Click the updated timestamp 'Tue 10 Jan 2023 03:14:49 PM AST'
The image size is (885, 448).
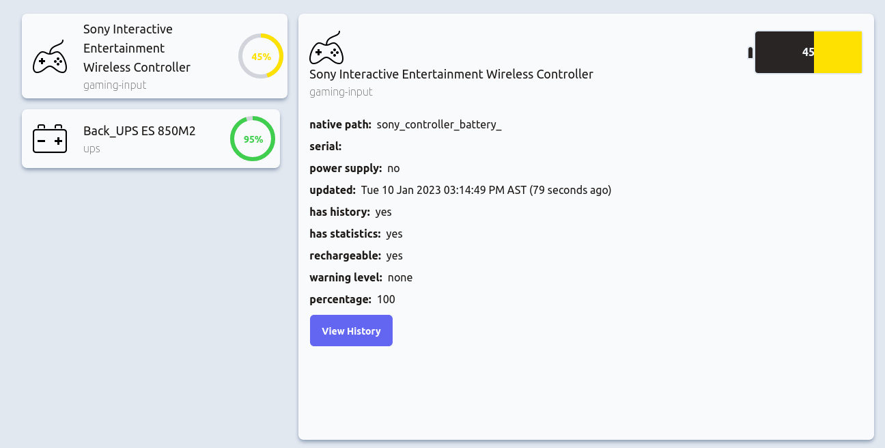pyautogui.click(x=444, y=190)
